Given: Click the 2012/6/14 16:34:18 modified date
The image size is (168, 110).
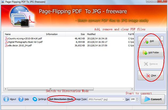Looking at the screenshot, I should 97,39.
